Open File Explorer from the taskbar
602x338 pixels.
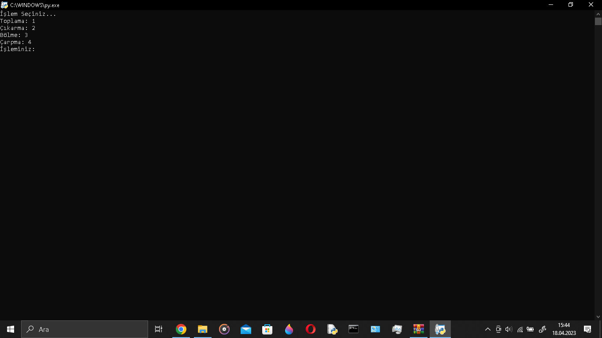click(x=203, y=329)
